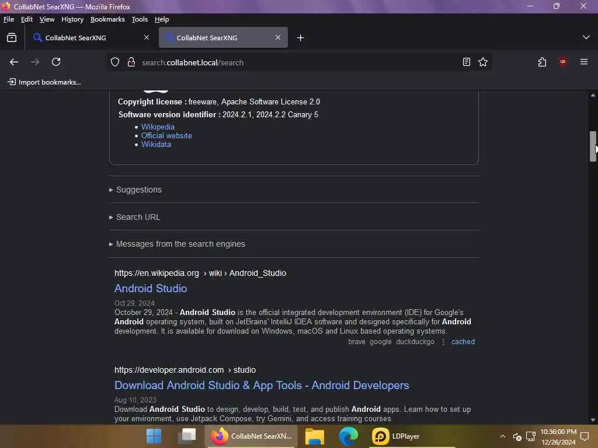
Task: Click the page vertical scrollbar thumb
Action: coord(593,146)
